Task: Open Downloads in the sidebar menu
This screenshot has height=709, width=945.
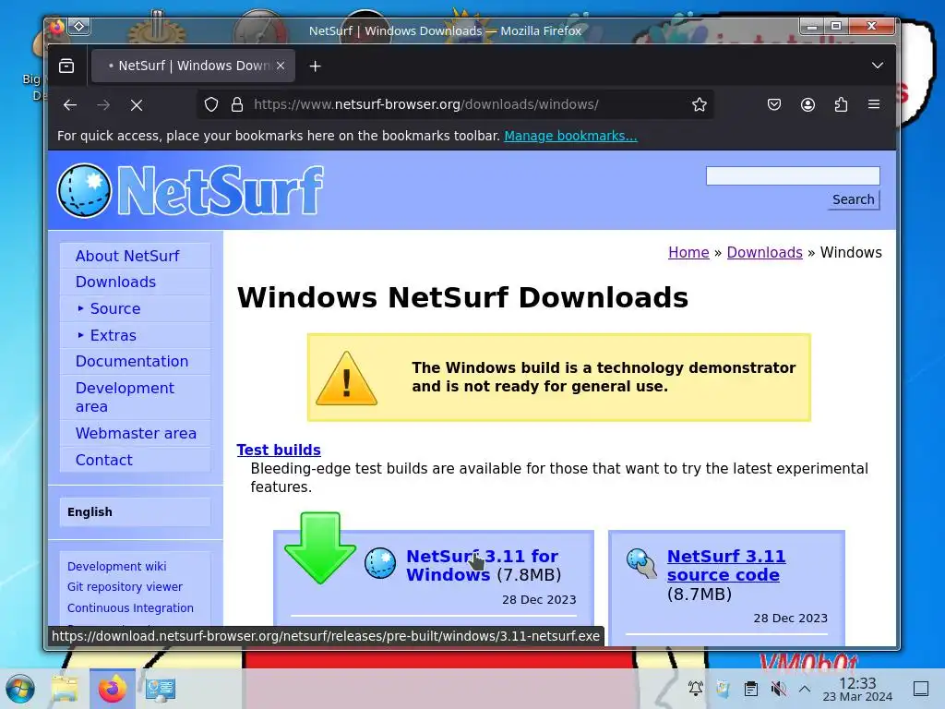Action: [115, 282]
